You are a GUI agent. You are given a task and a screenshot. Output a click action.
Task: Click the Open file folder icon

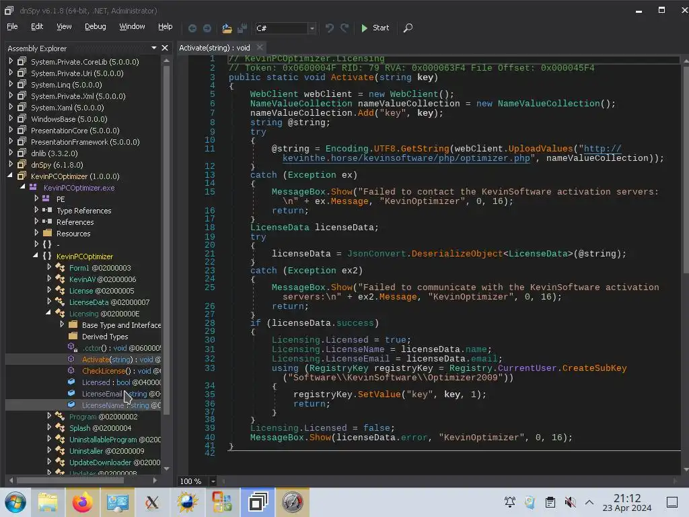227,28
